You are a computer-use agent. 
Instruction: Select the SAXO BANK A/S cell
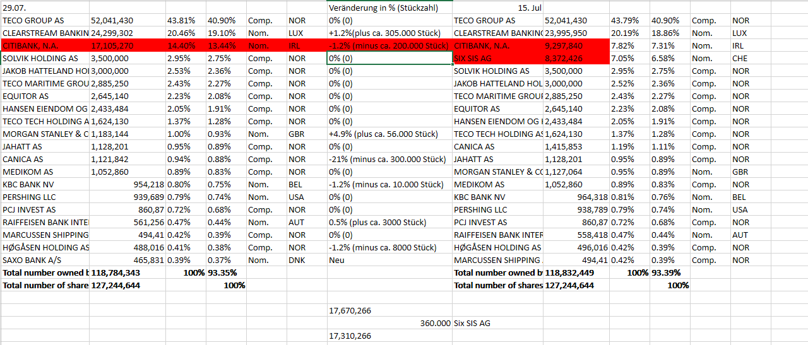45,260
